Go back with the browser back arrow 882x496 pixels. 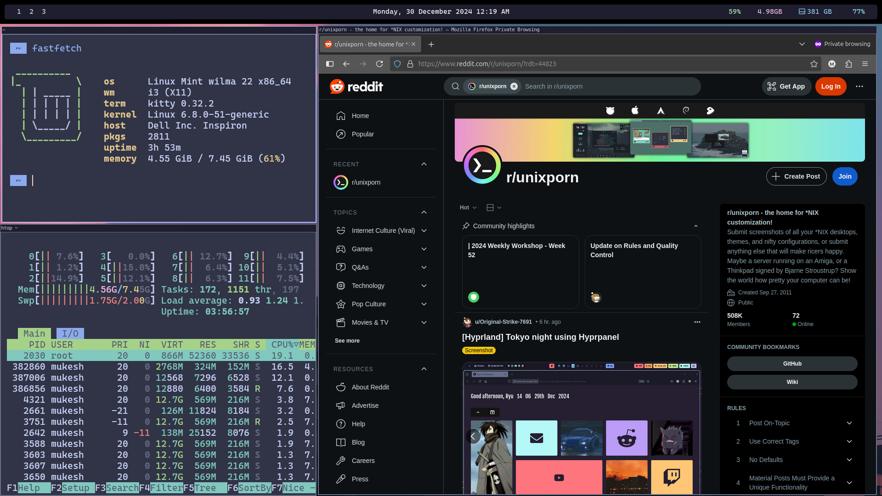(x=346, y=64)
